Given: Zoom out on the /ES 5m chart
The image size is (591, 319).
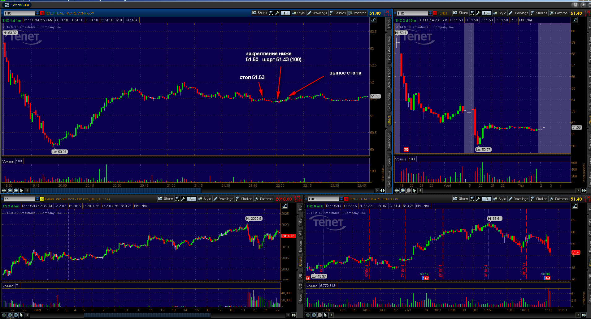Looking at the screenshot, I should pos(15,315).
